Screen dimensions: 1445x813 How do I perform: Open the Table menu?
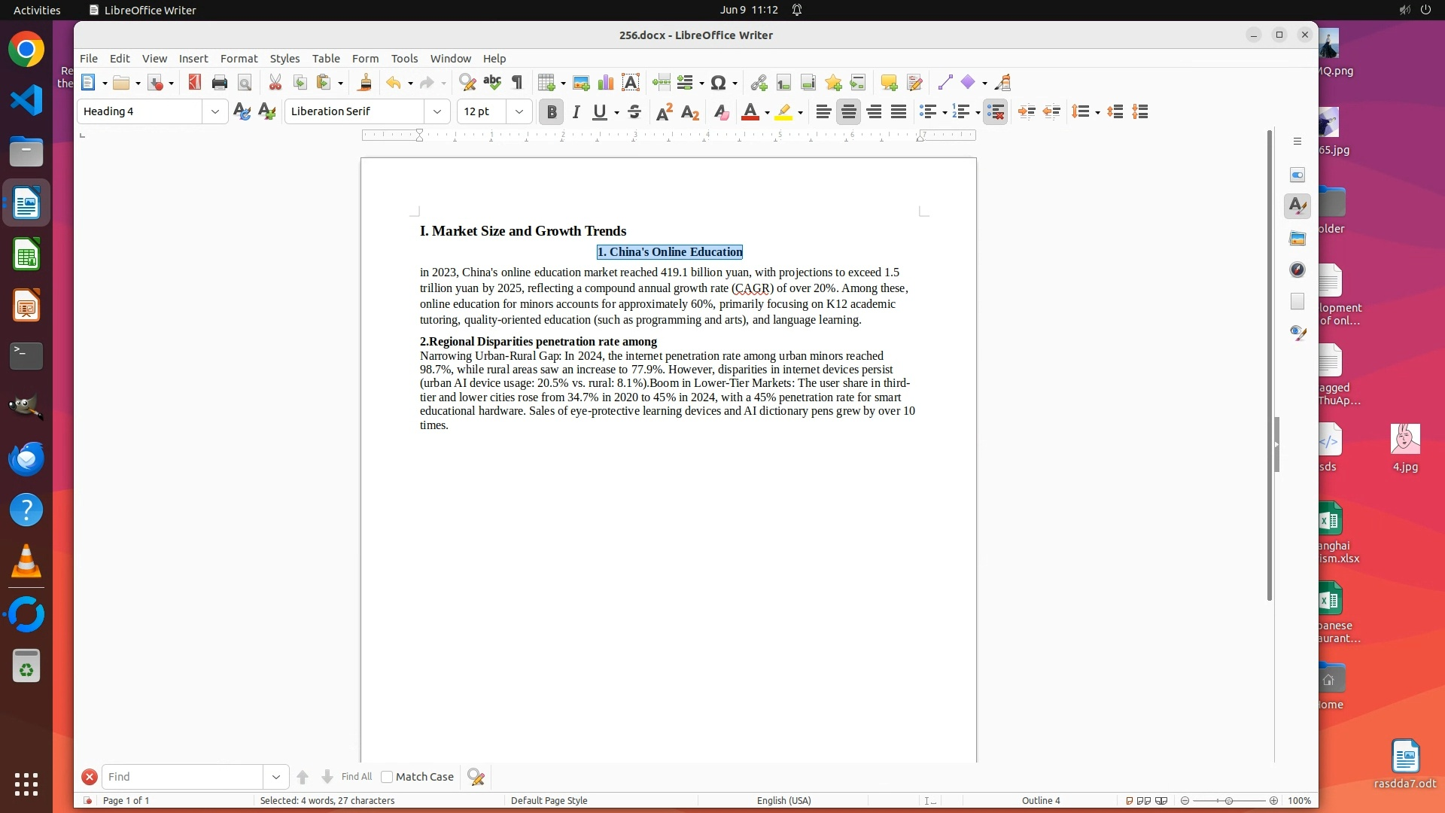(x=325, y=59)
